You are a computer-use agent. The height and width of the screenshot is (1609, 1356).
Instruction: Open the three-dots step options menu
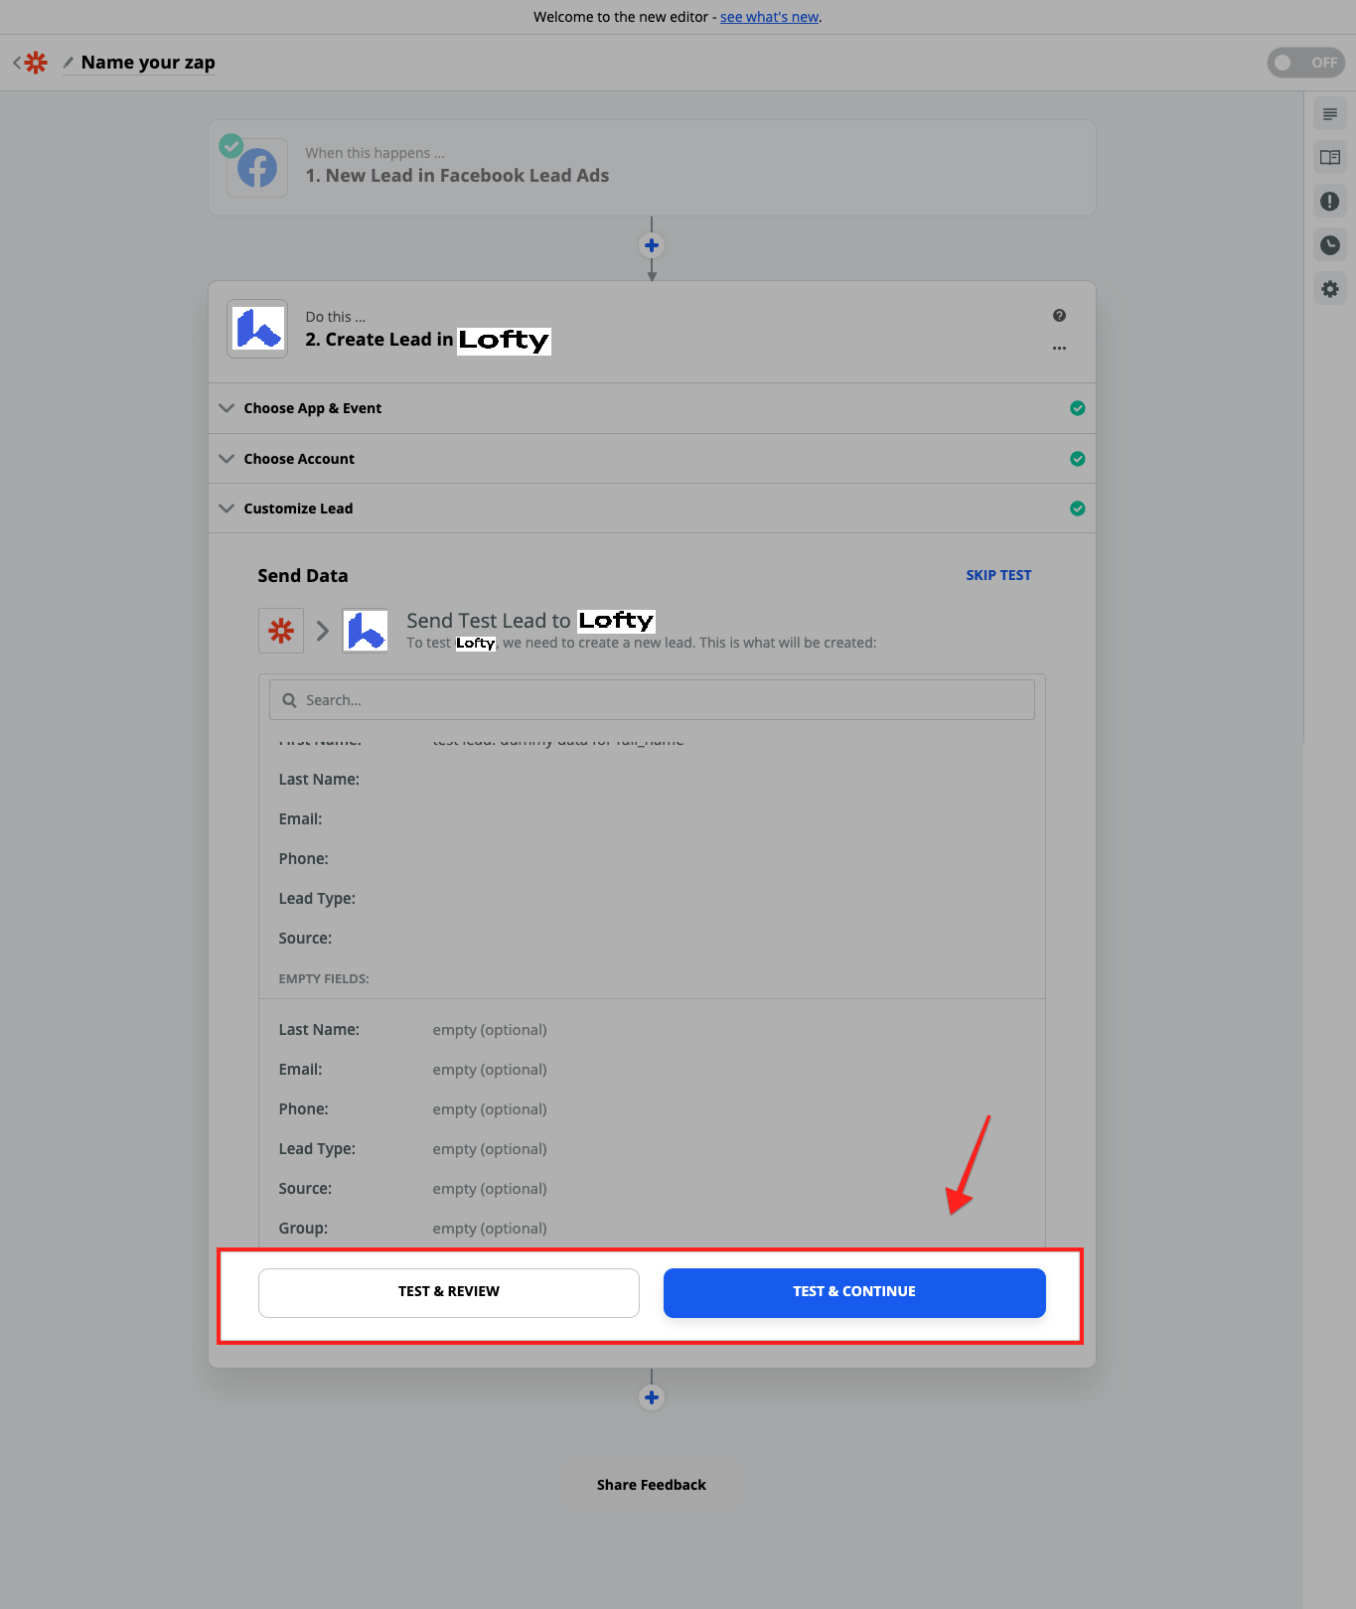[1059, 349]
